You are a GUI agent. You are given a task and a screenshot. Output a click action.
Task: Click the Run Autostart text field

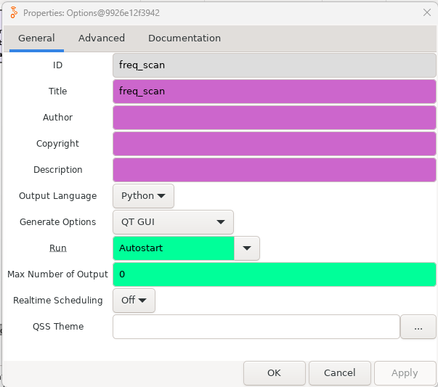(x=174, y=248)
